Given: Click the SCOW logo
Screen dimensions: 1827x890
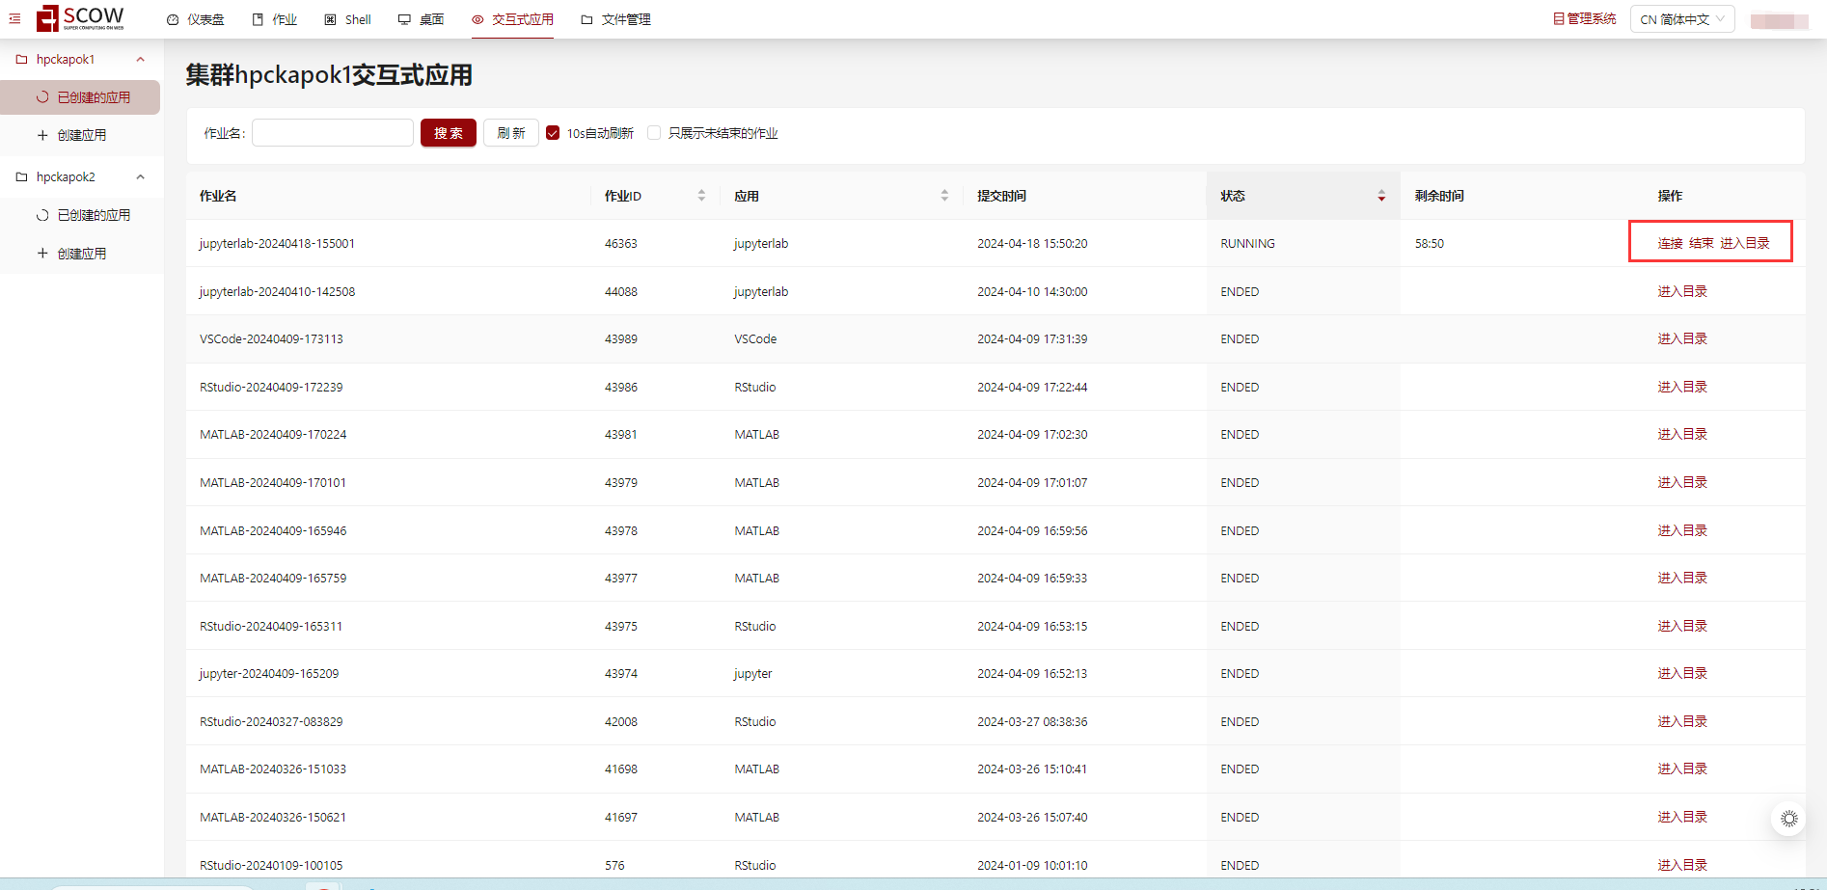Looking at the screenshot, I should point(81,18).
